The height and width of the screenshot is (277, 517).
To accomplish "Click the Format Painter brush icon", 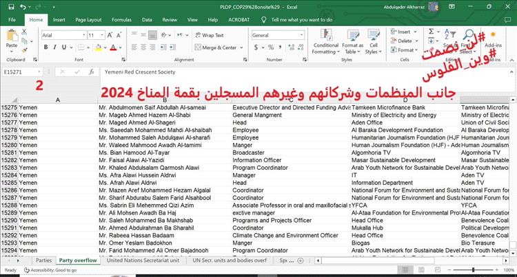I will pyautogui.click(x=24, y=50).
